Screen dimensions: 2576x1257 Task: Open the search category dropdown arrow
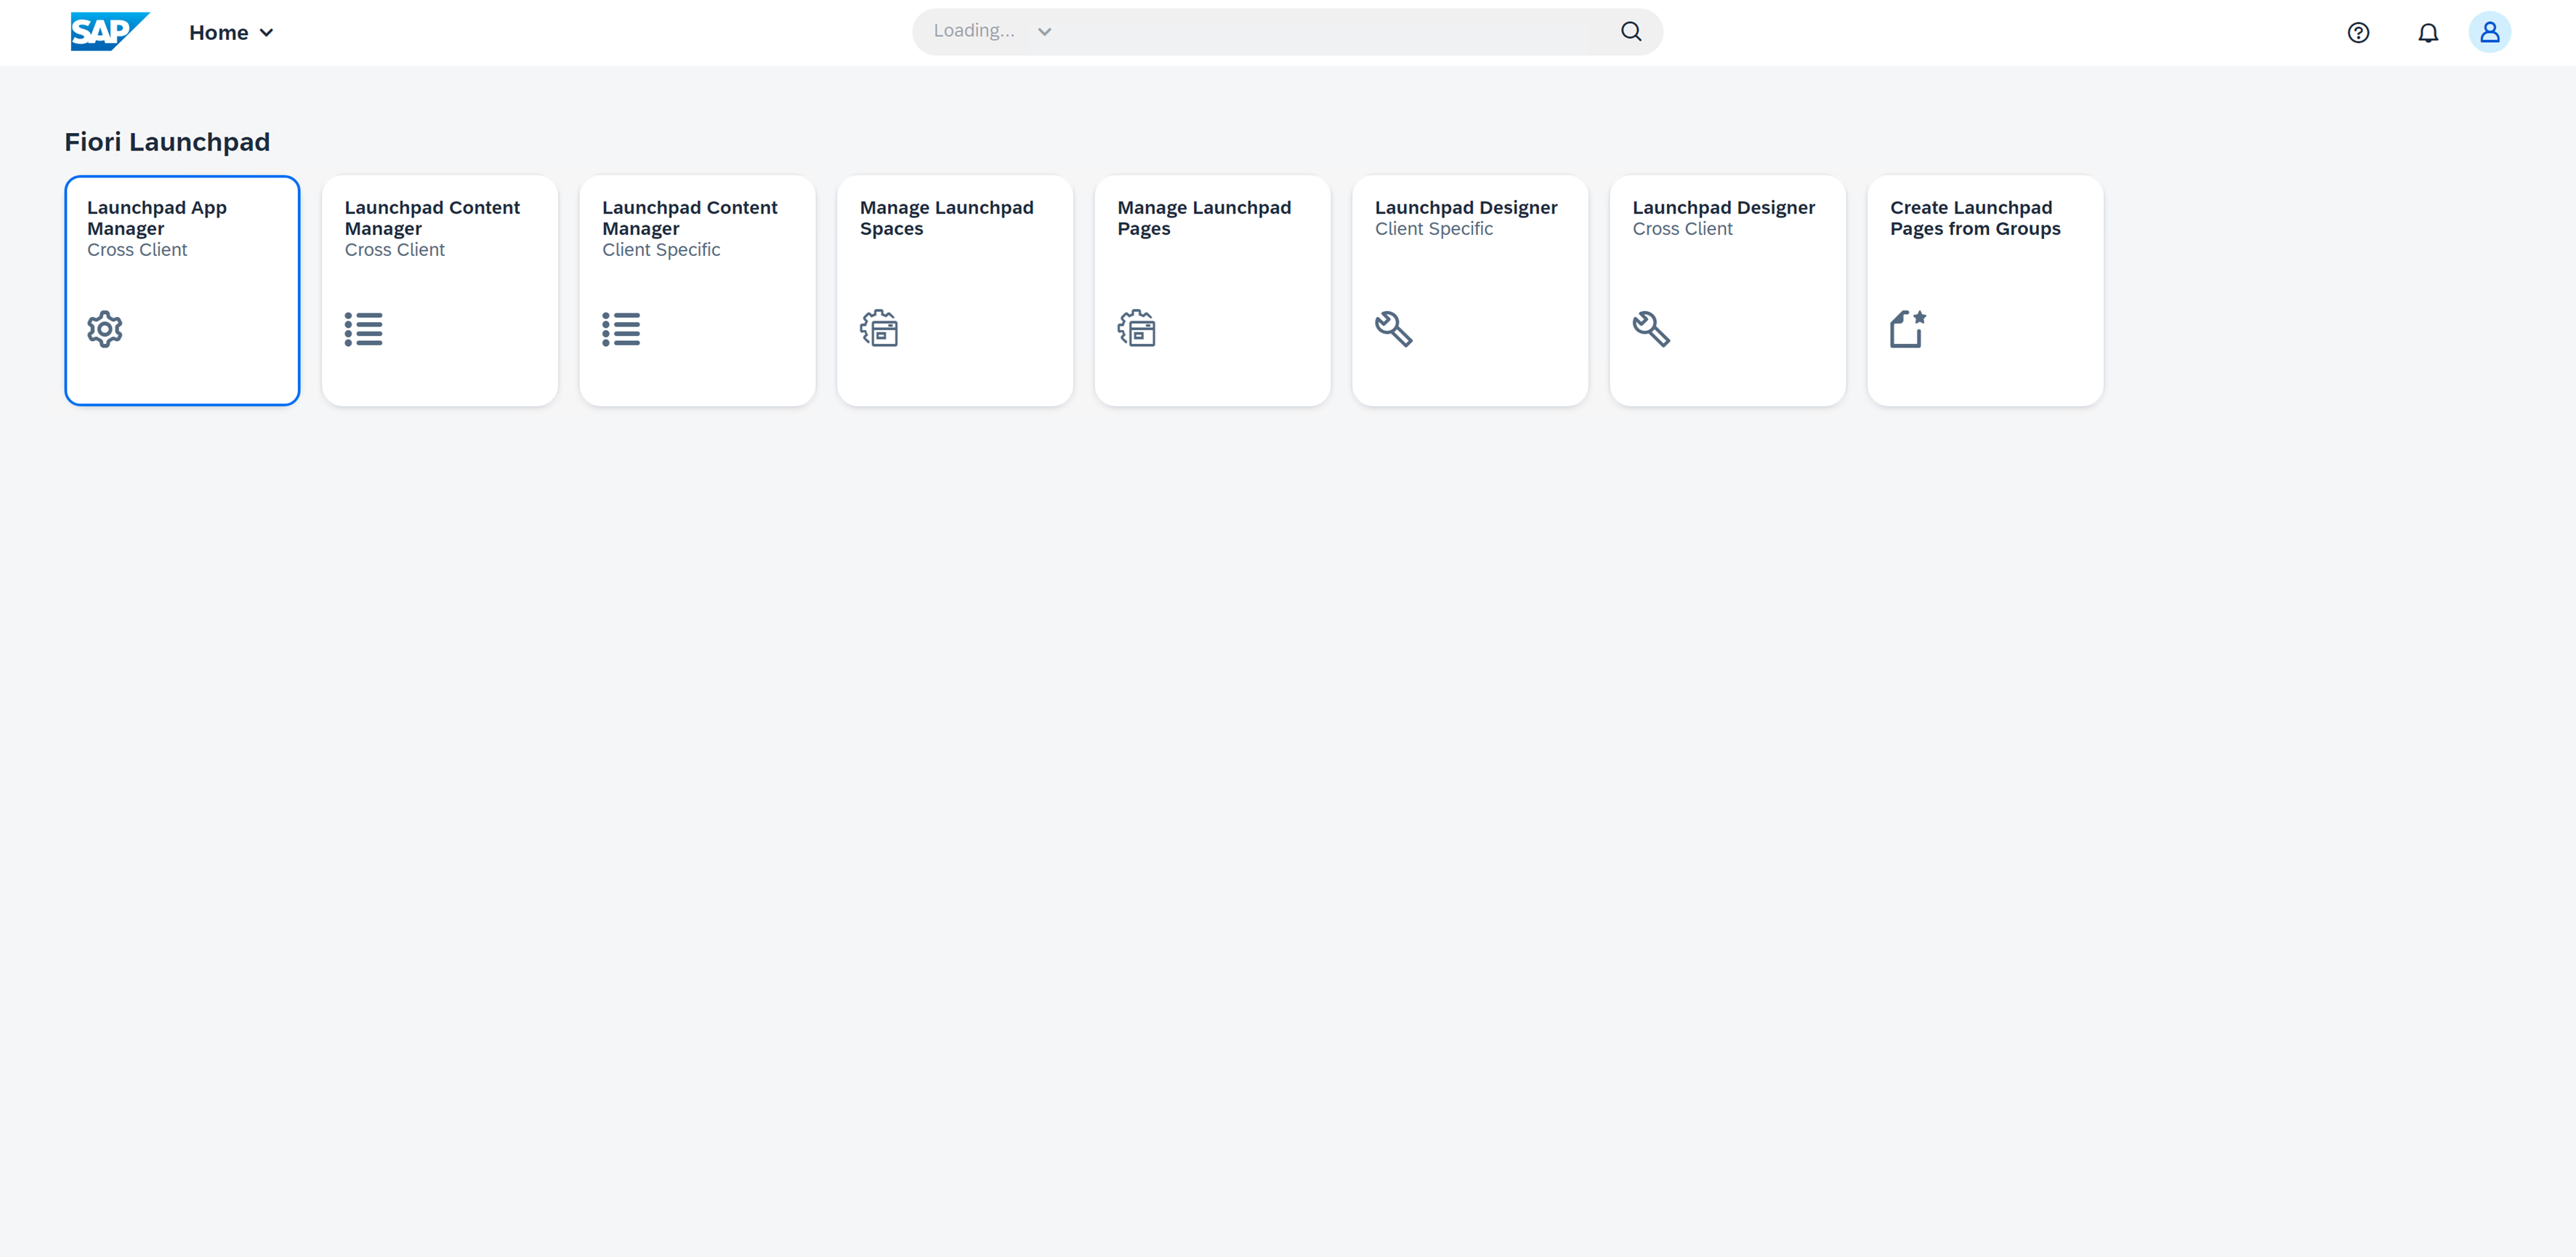coord(1044,32)
